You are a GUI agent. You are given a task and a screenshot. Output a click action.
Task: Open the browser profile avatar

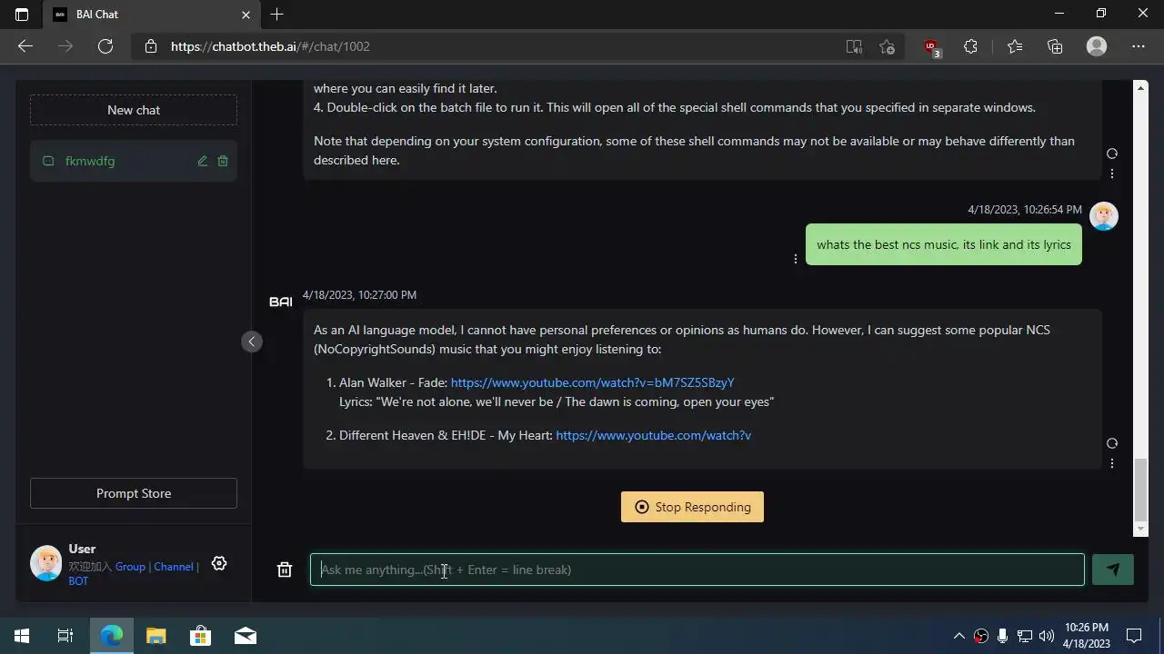click(x=1097, y=46)
